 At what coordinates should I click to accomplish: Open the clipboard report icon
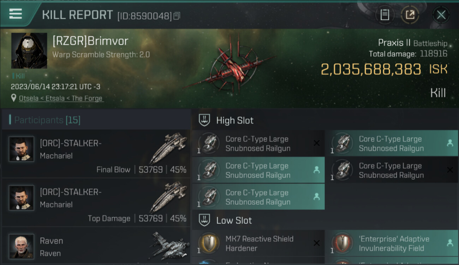point(385,15)
